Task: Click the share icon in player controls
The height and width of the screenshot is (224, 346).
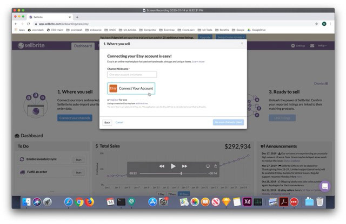Action: [x=216, y=166]
